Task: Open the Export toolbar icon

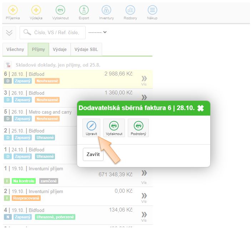Action: pyautogui.click(x=84, y=10)
